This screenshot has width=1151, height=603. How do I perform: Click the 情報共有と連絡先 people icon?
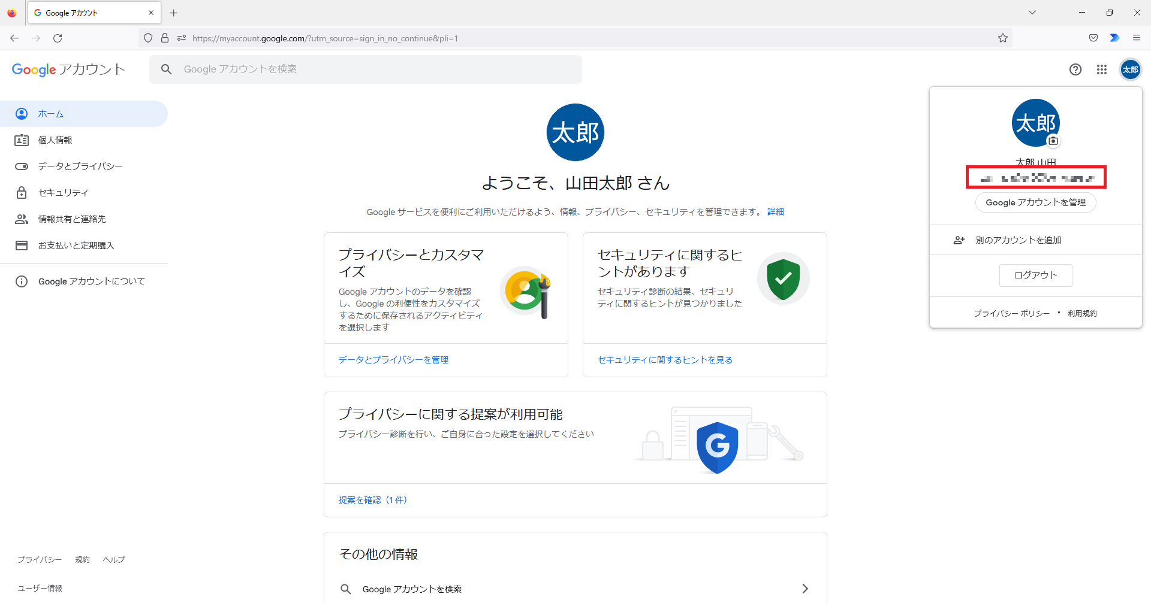coord(22,219)
